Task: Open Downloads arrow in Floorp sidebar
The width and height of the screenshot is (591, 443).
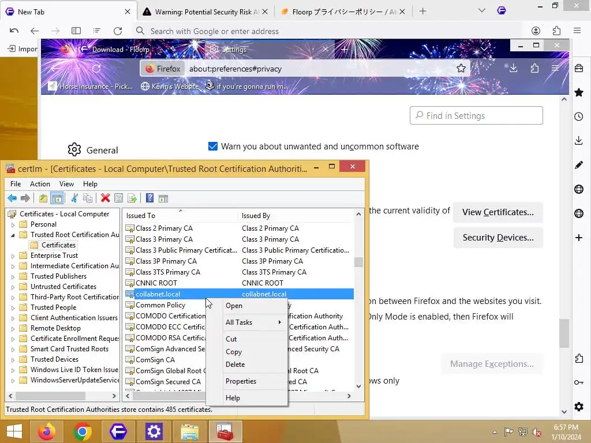Action: tap(579, 141)
